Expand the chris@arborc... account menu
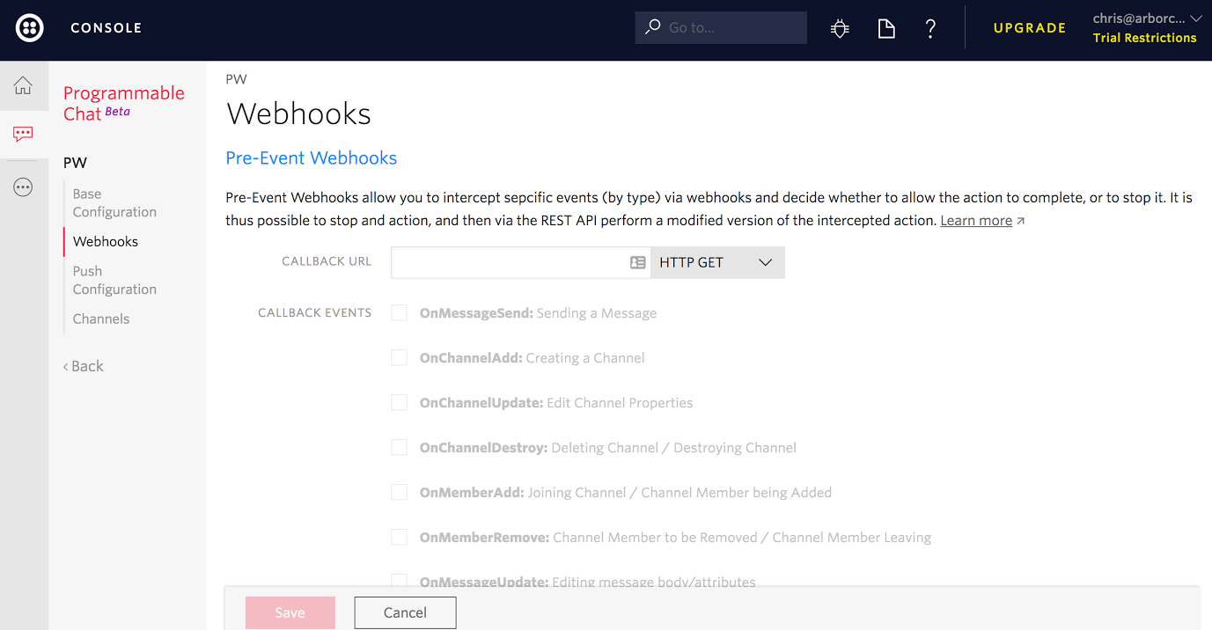1212x630 pixels. coord(1147,18)
